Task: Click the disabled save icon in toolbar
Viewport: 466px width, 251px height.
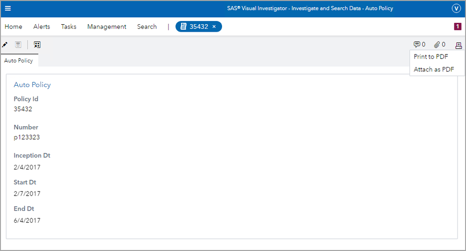Action: click(x=18, y=45)
